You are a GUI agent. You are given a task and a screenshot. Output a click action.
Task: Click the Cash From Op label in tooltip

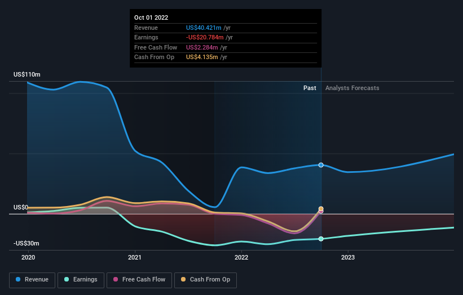coord(154,57)
